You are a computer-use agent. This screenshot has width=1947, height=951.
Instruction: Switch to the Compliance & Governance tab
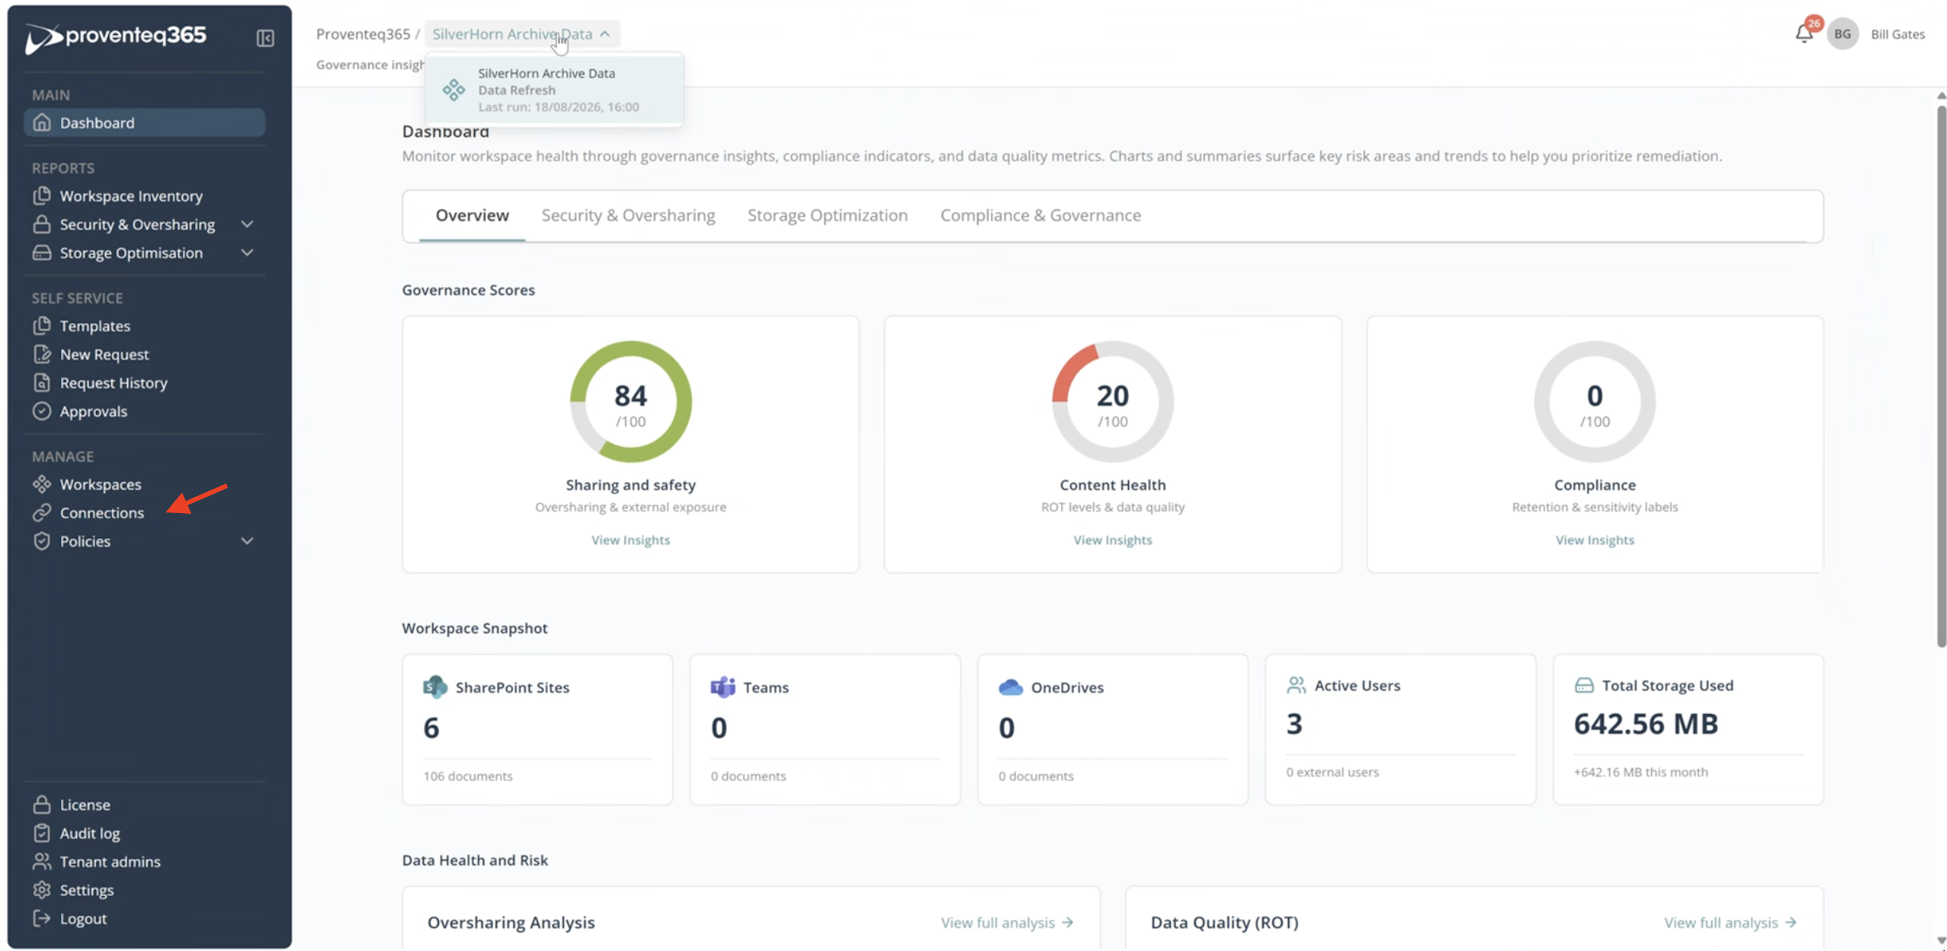pos(1040,215)
